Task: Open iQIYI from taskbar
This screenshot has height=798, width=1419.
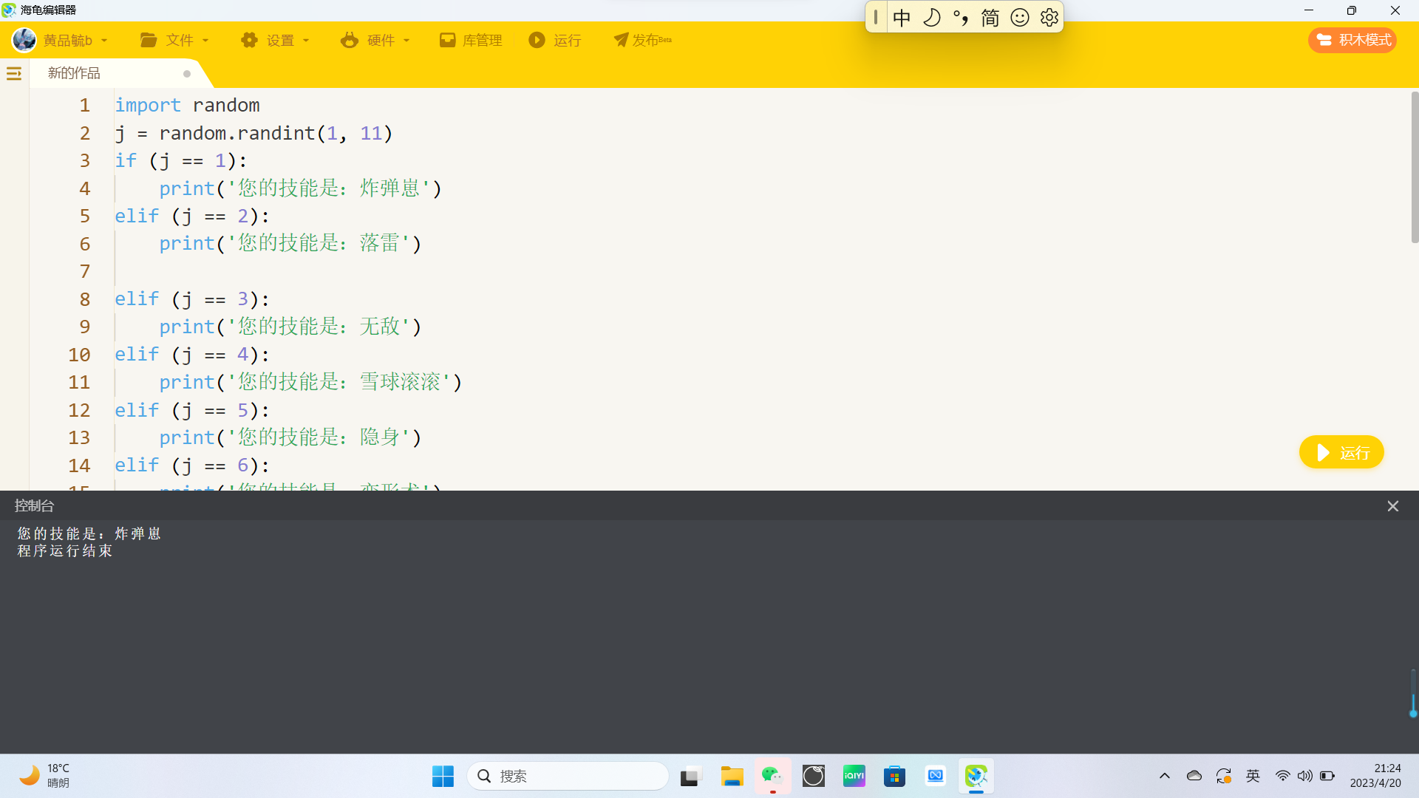Action: (854, 776)
